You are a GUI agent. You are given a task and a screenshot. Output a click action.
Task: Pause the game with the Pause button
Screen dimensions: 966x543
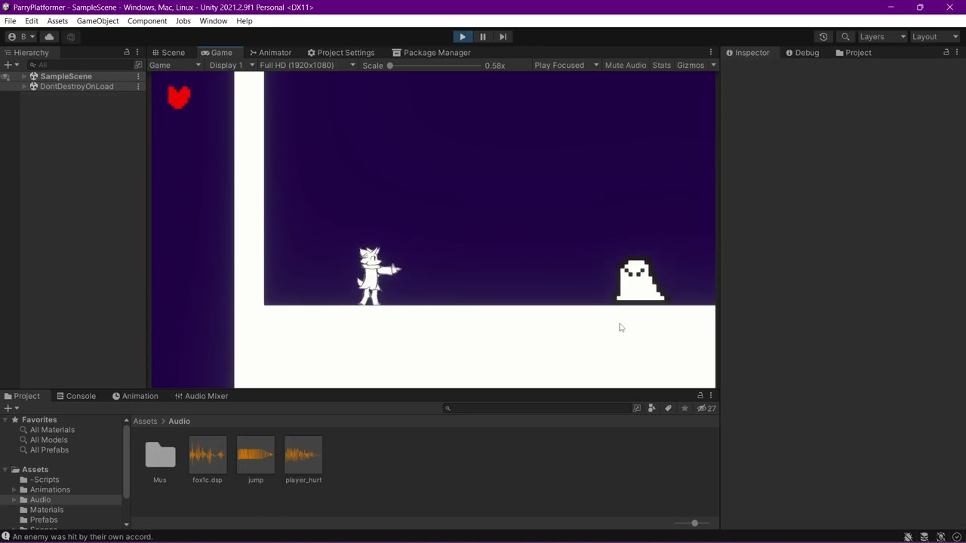pos(483,36)
